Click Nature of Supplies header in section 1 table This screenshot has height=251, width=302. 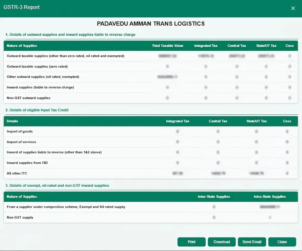tap(22, 46)
